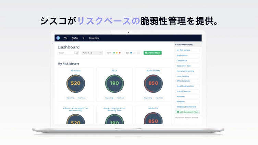Select the Compliance dashboard view
Viewport: 258px width, 145px height.
click(187, 61)
